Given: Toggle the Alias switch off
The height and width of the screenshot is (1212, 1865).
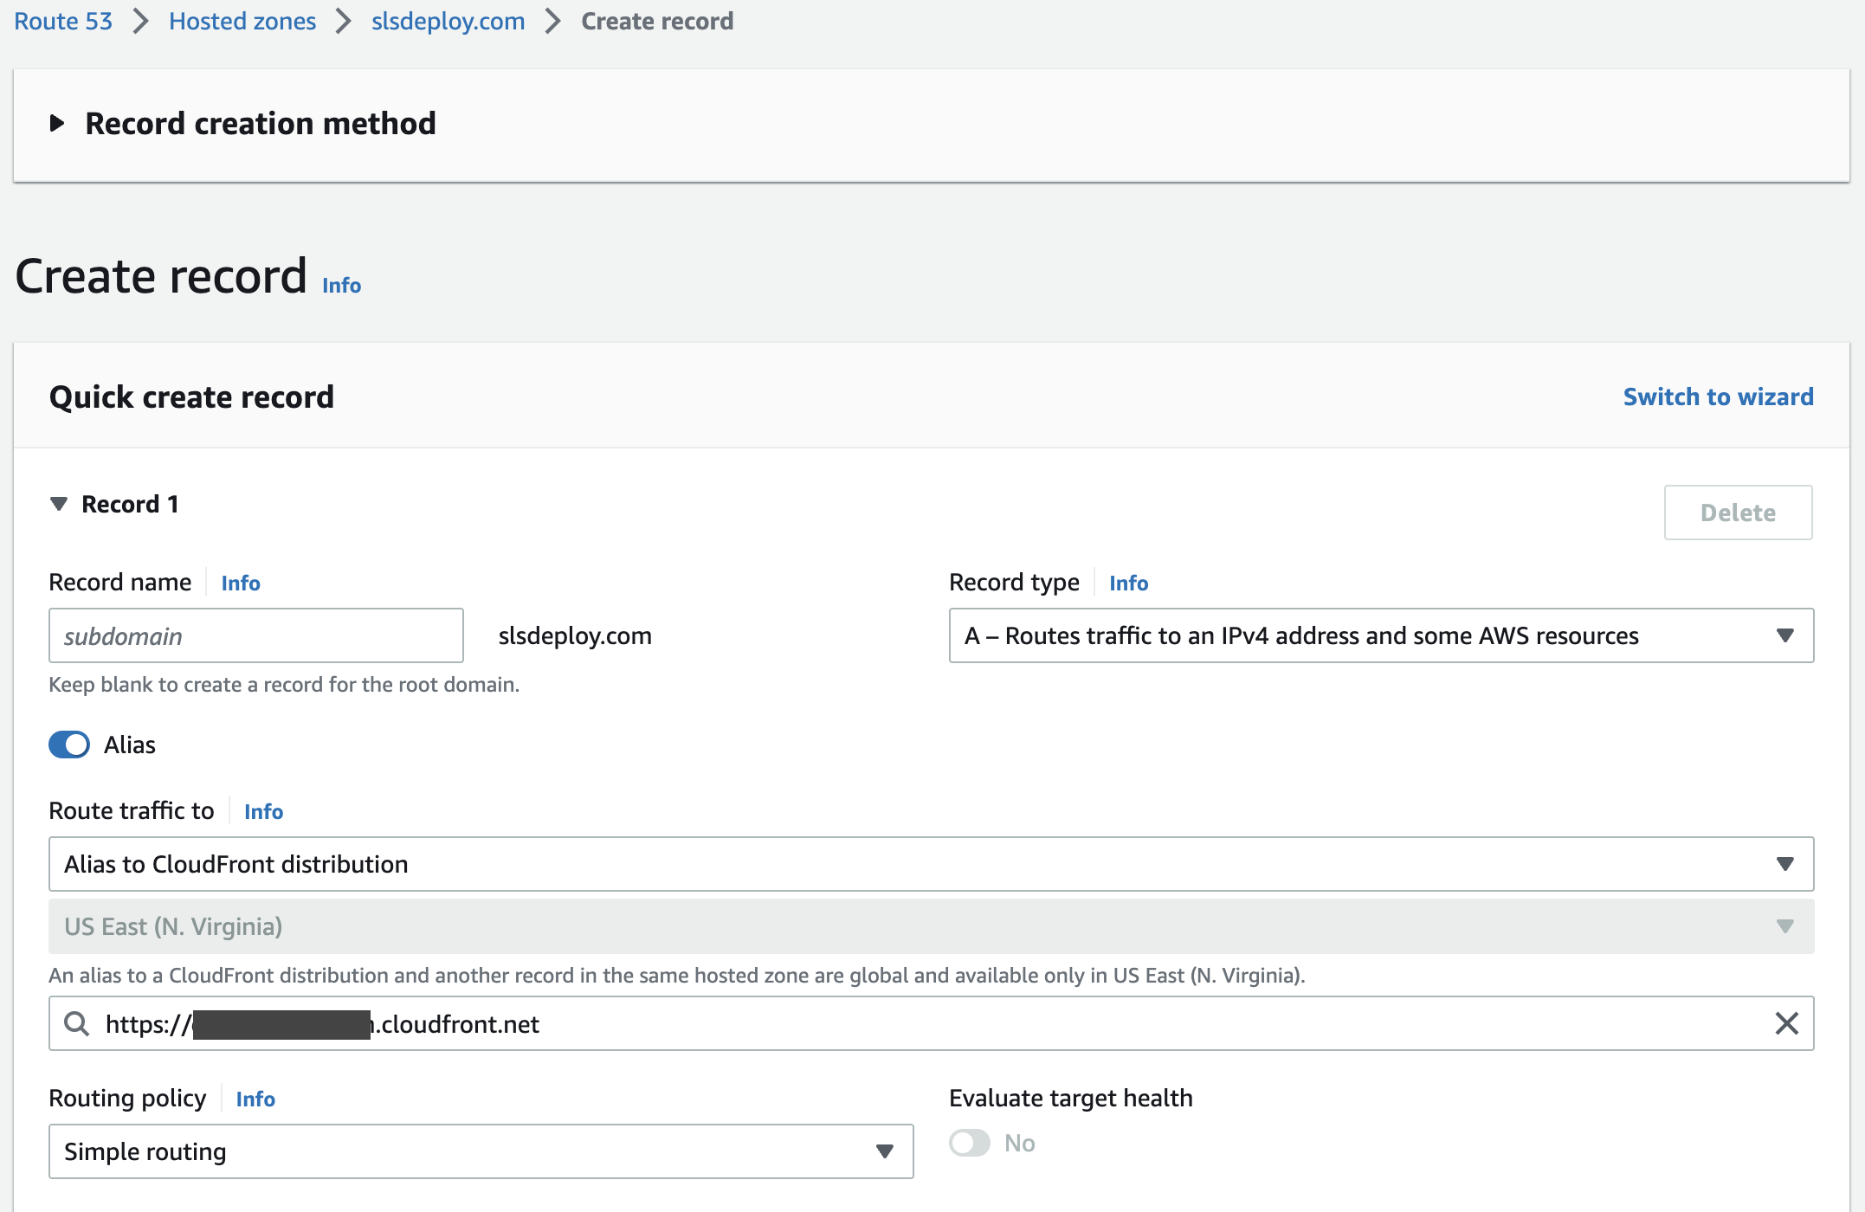Looking at the screenshot, I should click(x=69, y=745).
